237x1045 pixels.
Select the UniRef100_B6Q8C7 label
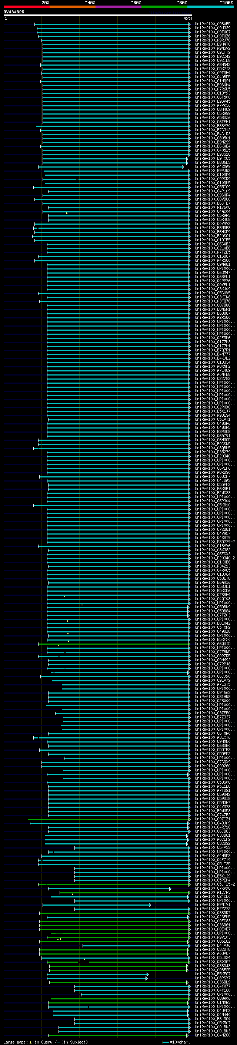[213, 314]
